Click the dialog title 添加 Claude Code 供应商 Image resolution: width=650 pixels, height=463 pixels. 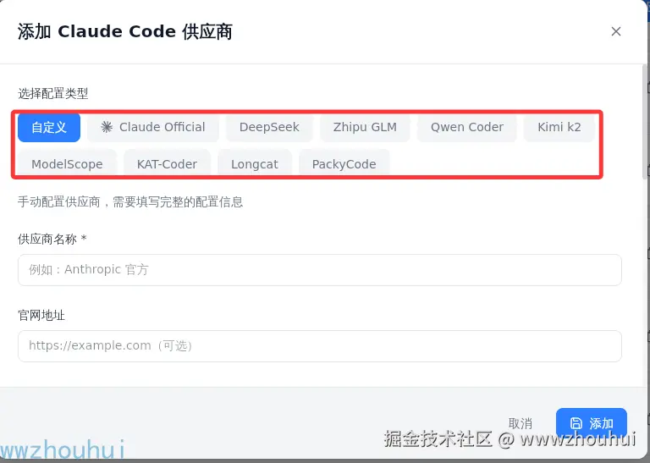click(125, 32)
